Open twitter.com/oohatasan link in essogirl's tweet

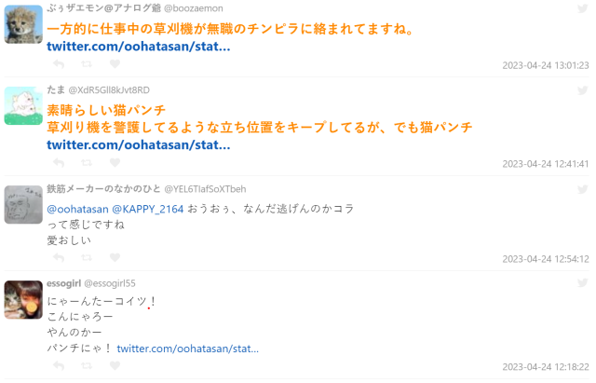pyautogui.click(x=187, y=349)
